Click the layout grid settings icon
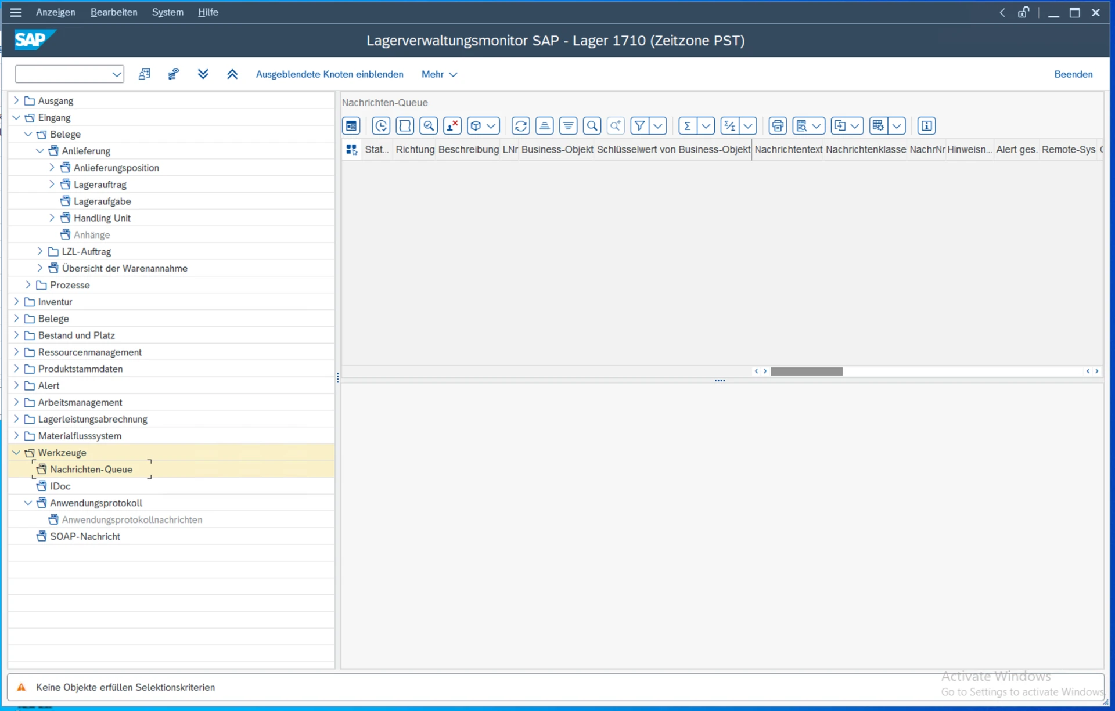 [x=878, y=126]
